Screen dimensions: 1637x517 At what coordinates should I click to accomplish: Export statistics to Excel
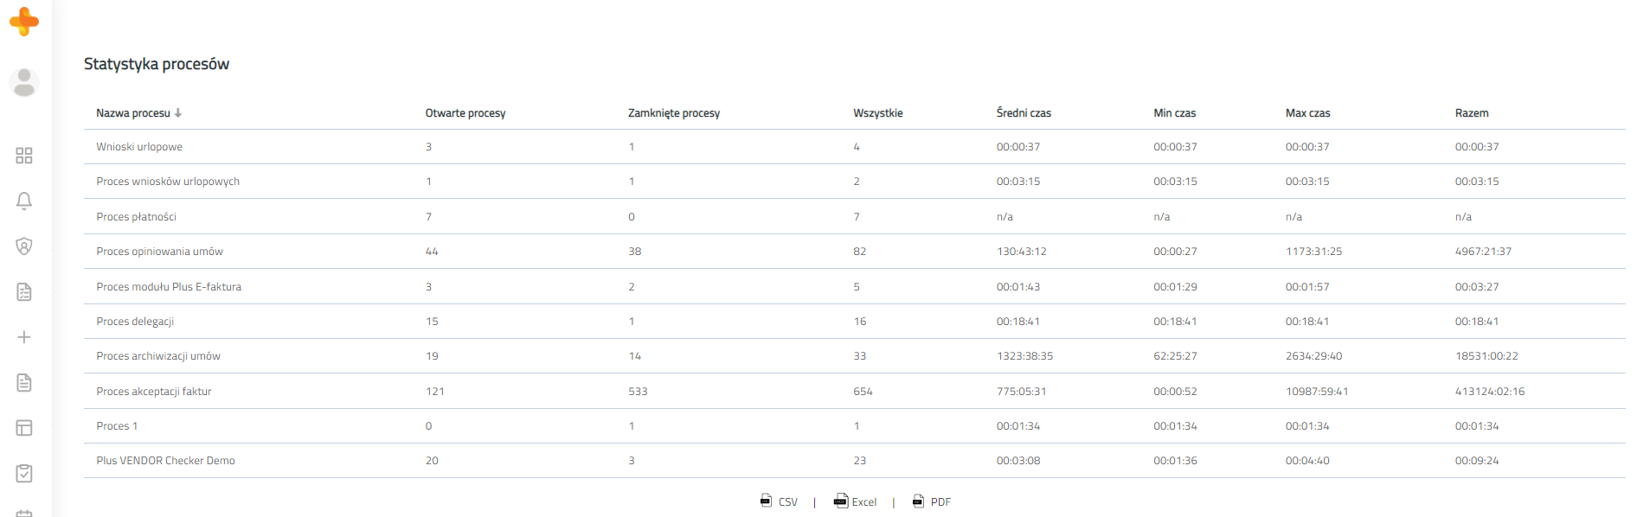[x=855, y=501]
